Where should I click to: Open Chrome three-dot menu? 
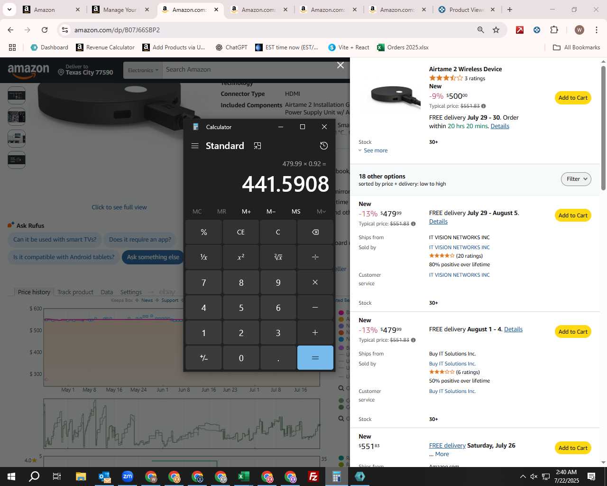click(596, 30)
